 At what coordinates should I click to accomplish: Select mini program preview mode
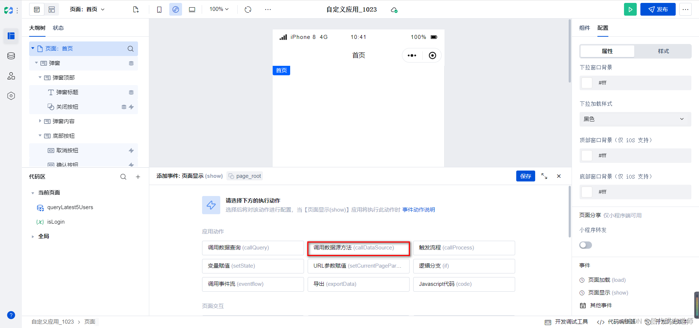point(175,9)
